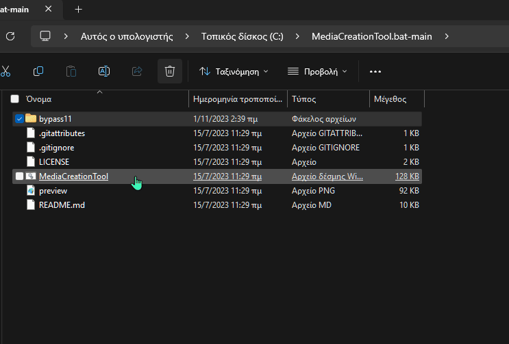Expand chevron after the monitor icon

tap(66, 36)
